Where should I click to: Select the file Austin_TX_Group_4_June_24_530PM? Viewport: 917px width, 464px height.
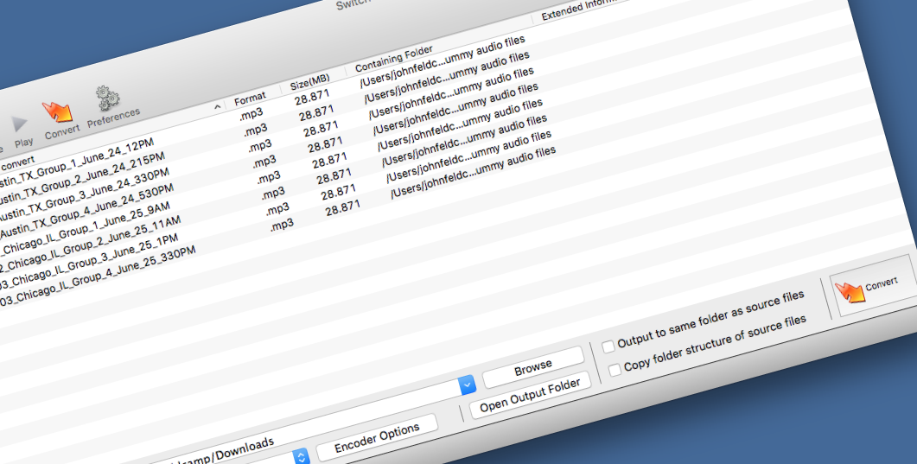[87, 210]
